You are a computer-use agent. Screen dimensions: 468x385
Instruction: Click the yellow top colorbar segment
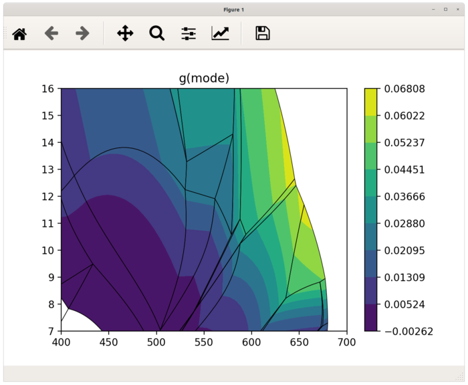[370, 102]
